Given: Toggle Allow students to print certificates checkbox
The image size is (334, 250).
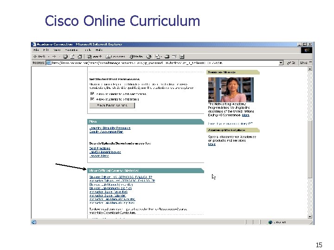Looking at the screenshot, I should click(92, 94).
